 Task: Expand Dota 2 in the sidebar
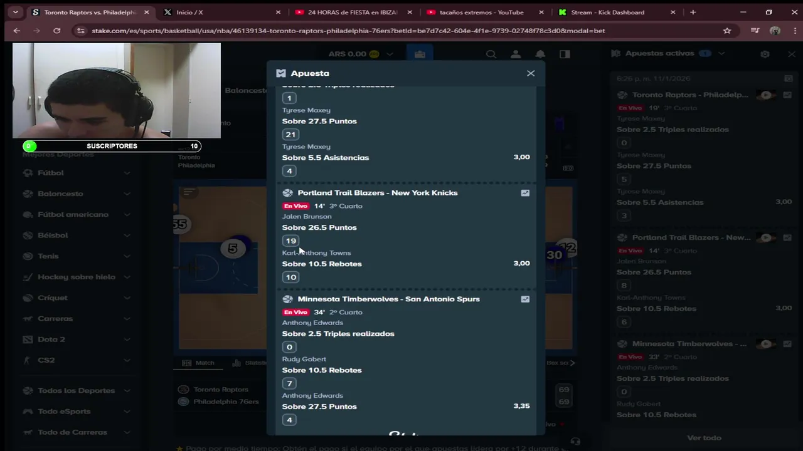pyautogui.click(x=127, y=340)
